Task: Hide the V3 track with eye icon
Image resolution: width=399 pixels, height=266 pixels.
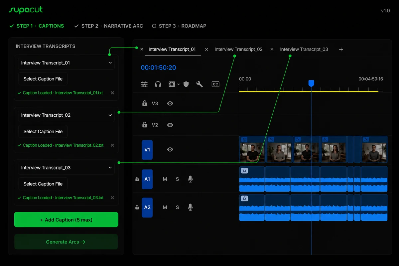Action: pyautogui.click(x=170, y=103)
